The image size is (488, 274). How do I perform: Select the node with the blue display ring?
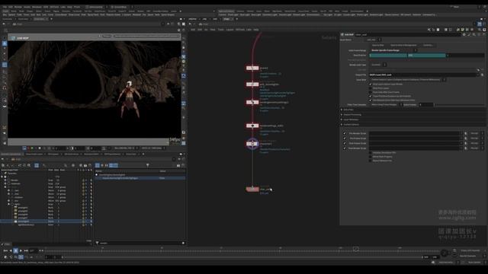coord(252,144)
